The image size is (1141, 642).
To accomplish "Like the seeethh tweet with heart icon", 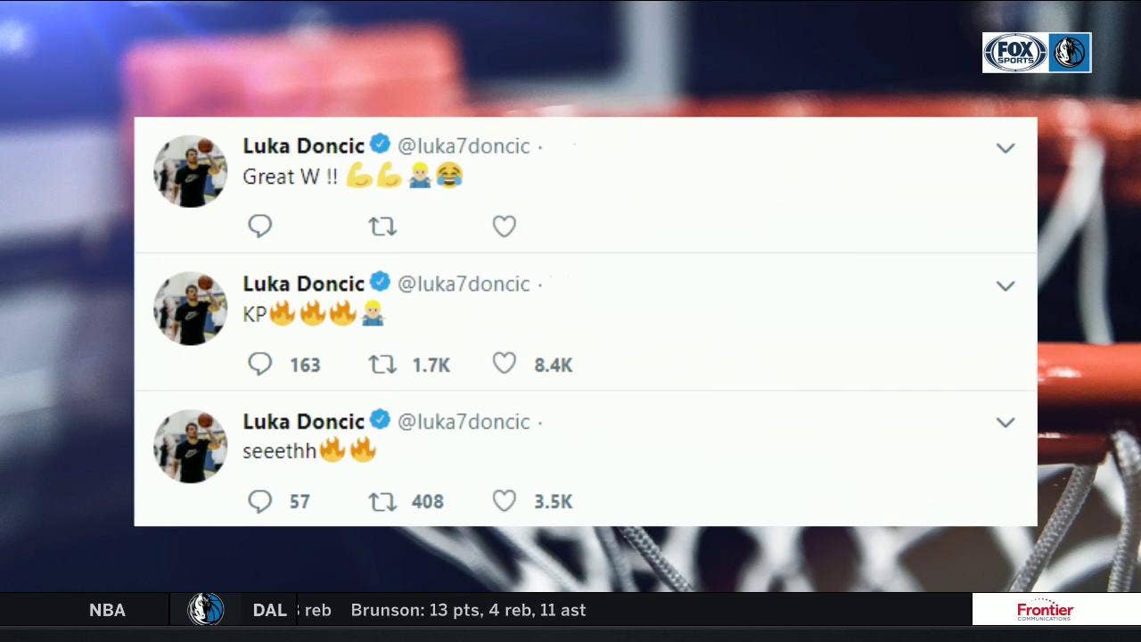I will [505, 501].
